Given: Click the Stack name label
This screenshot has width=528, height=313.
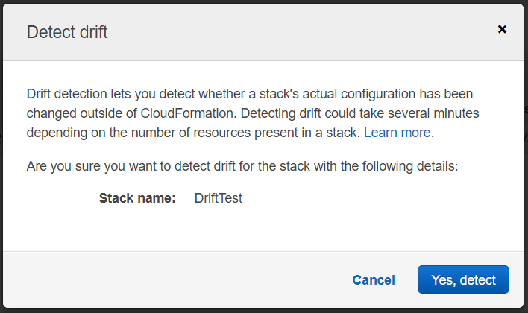Looking at the screenshot, I should tap(137, 198).
